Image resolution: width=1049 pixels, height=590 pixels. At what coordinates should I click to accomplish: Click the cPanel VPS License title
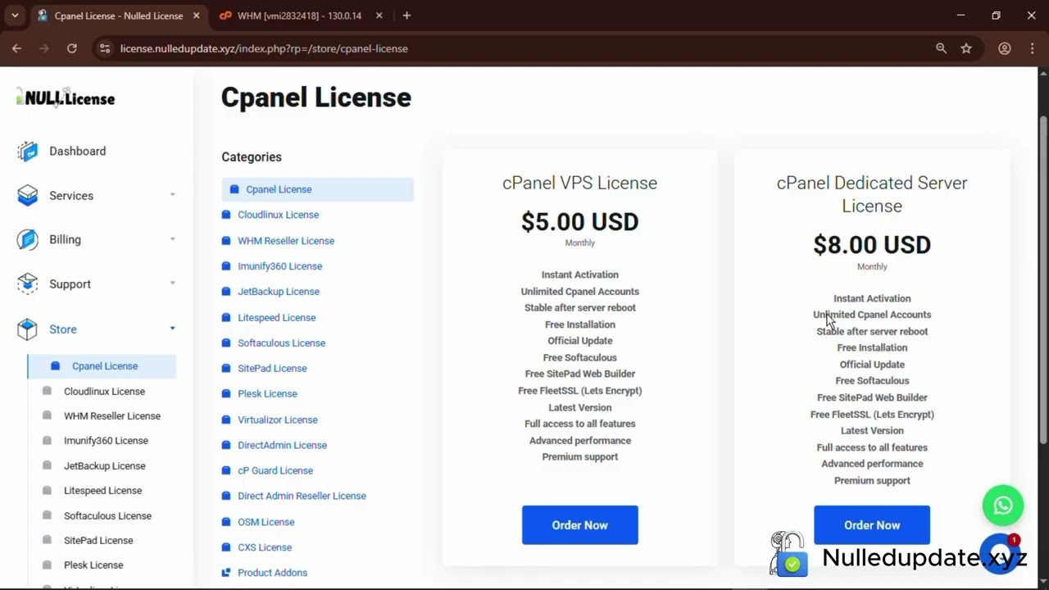pyautogui.click(x=579, y=183)
